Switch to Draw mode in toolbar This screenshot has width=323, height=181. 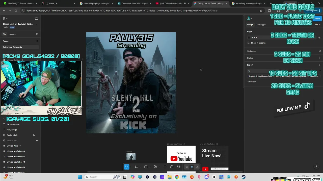[x=187, y=167]
